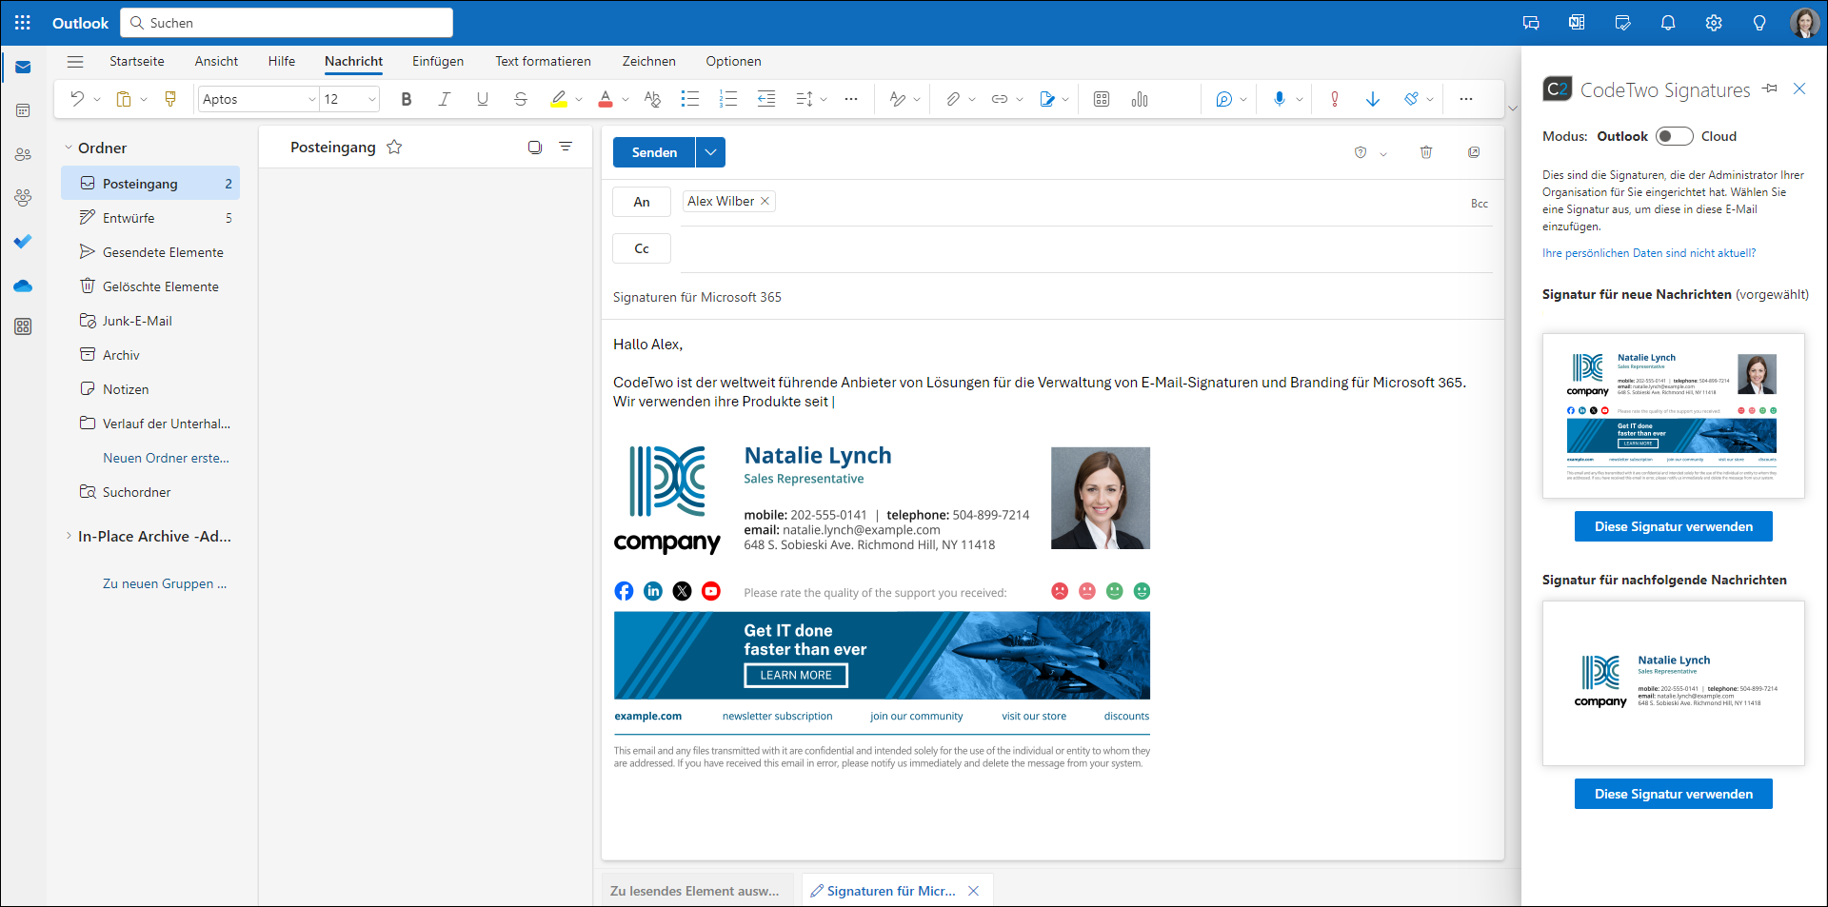
Task: Click the red font color swatch
Action: tap(606, 99)
